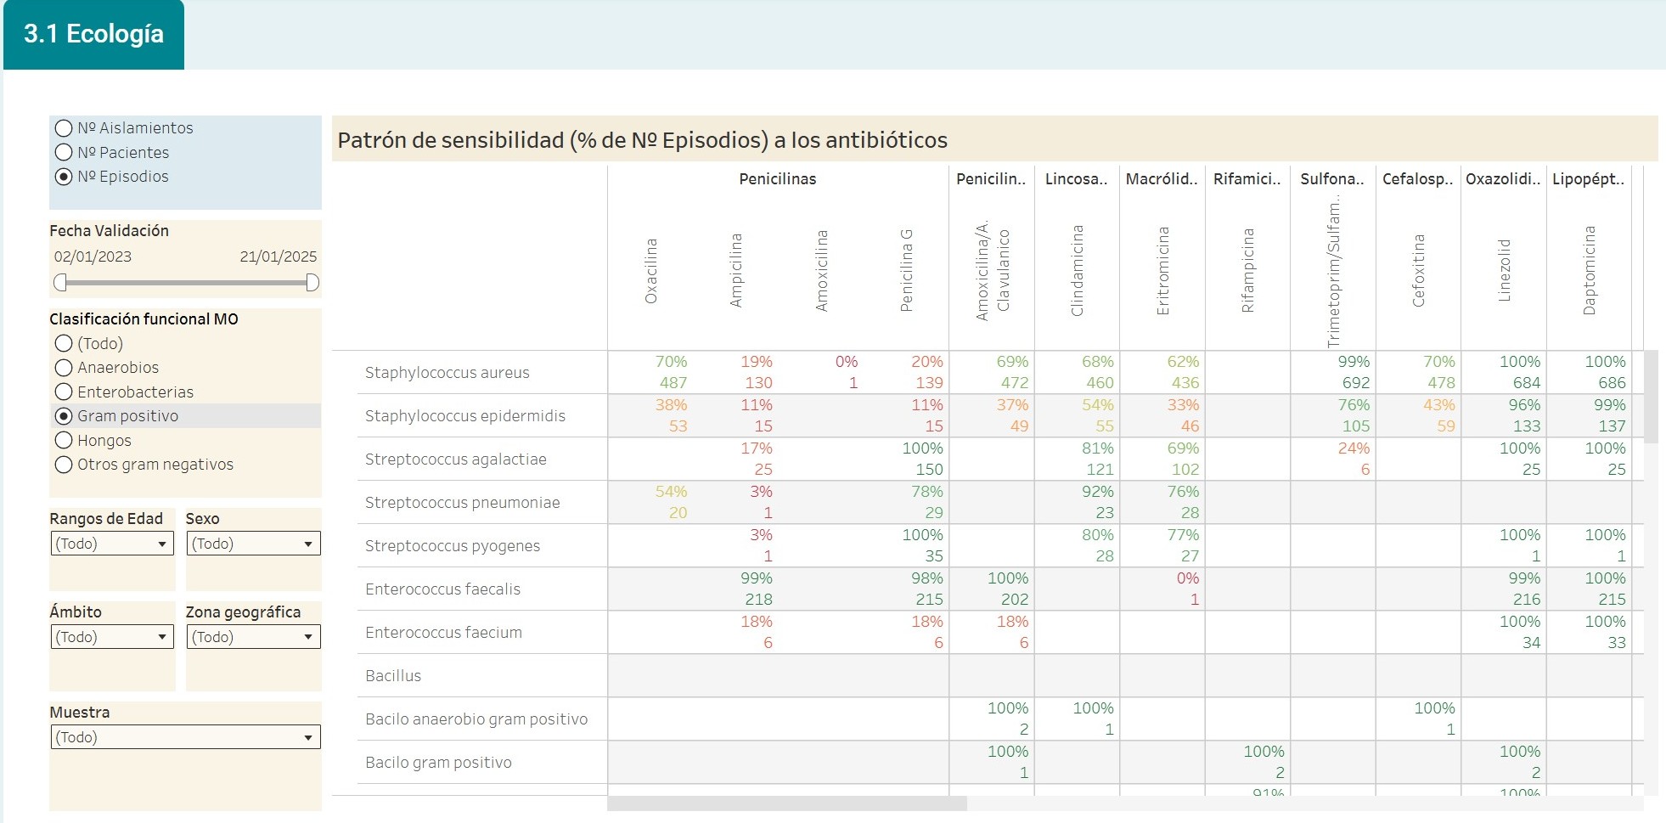Open the Rangos de Edad dropdown

(x=112, y=544)
